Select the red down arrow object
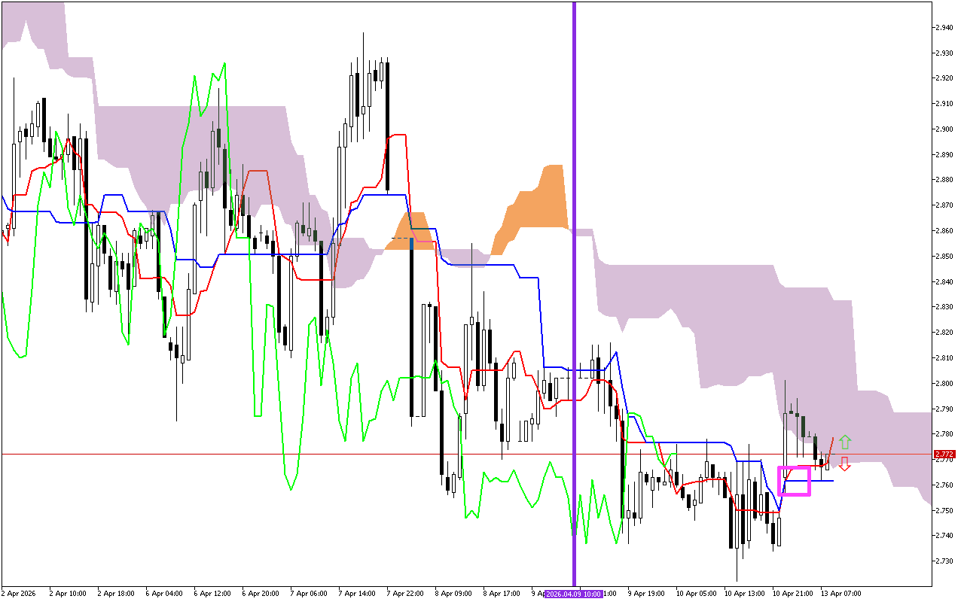This screenshot has width=964, height=602. (843, 464)
